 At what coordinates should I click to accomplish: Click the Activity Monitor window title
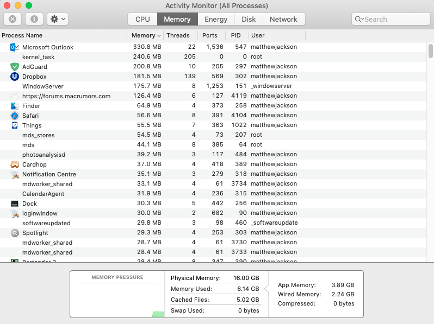click(216, 5)
